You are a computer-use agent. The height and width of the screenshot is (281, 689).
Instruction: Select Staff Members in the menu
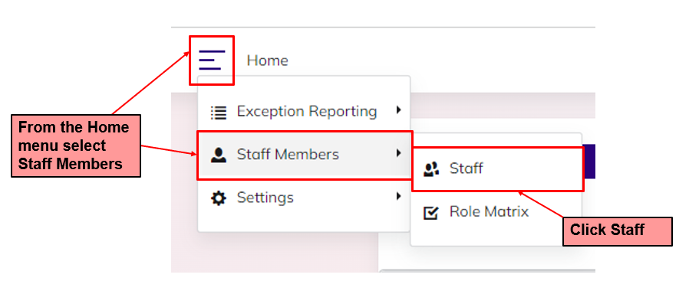pos(304,155)
